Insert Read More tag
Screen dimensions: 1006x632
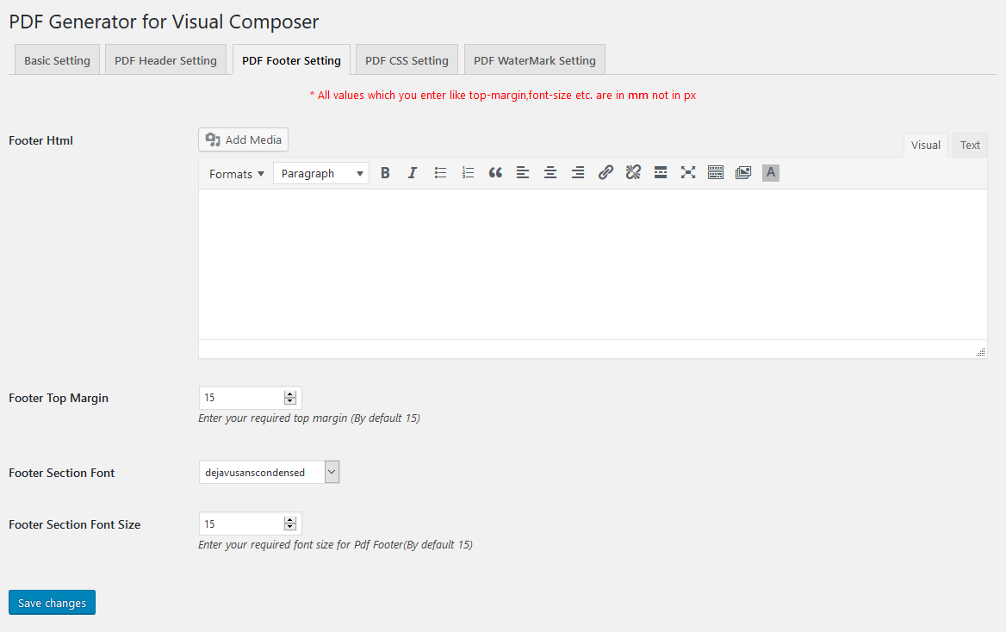pyautogui.click(x=661, y=172)
